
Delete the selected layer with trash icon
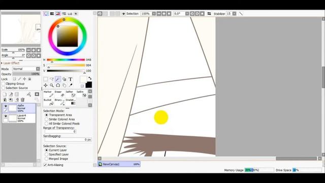(22, 100)
